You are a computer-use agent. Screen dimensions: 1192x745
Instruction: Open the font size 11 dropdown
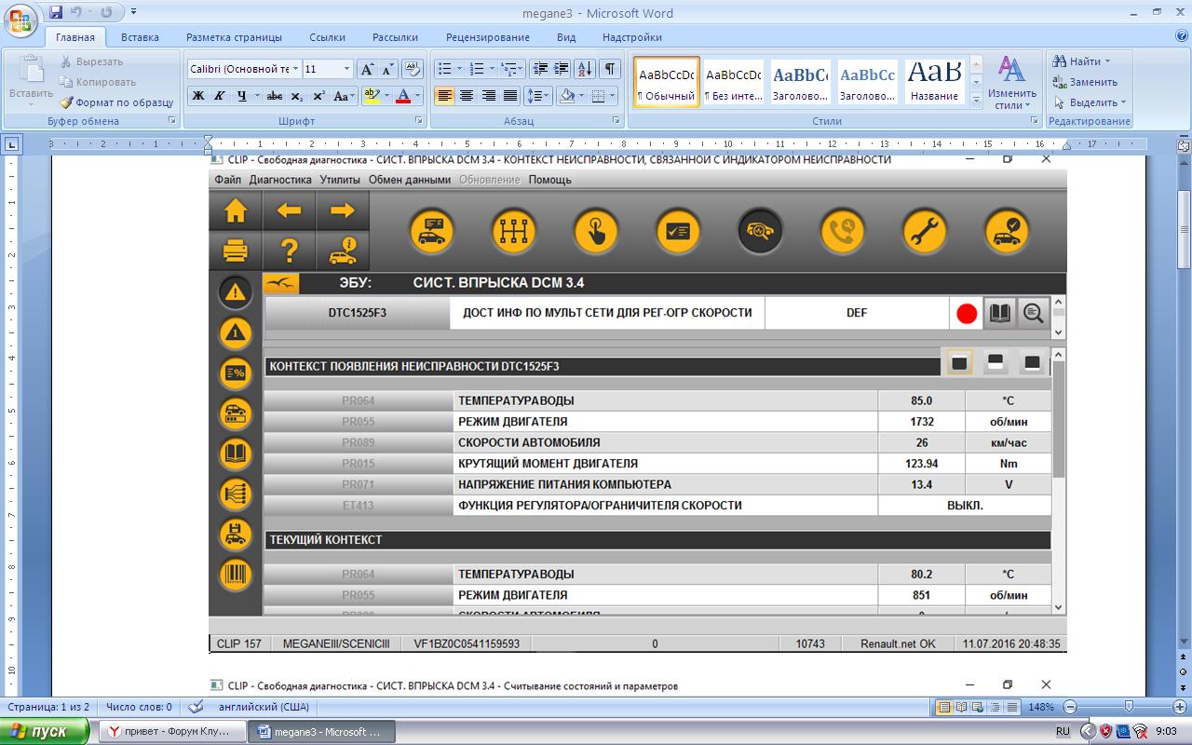(347, 69)
